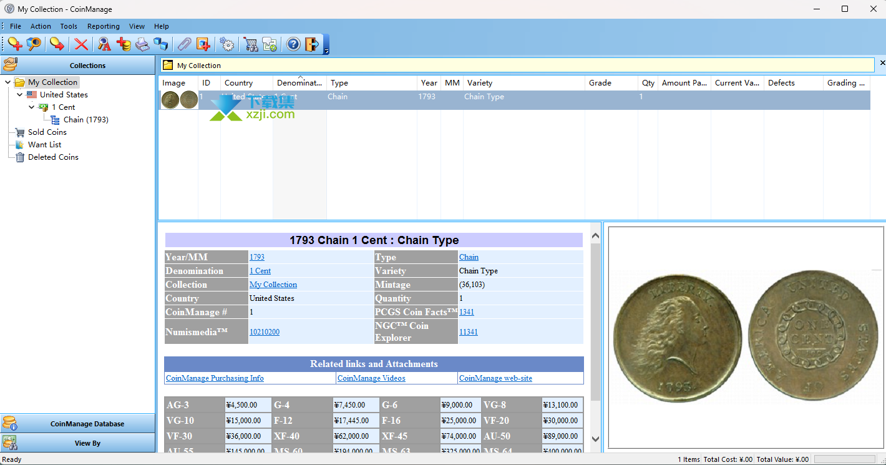Print using the printer toolbar icon
Image resolution: width=886 pixels, height=465 pixels.
143,44
